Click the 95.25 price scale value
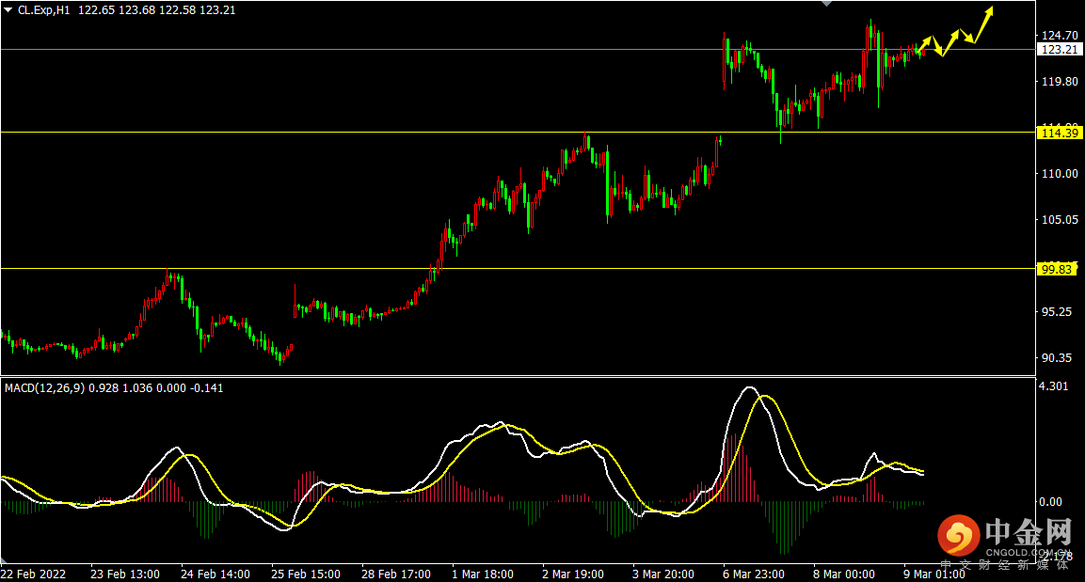 click(1057, 312)
